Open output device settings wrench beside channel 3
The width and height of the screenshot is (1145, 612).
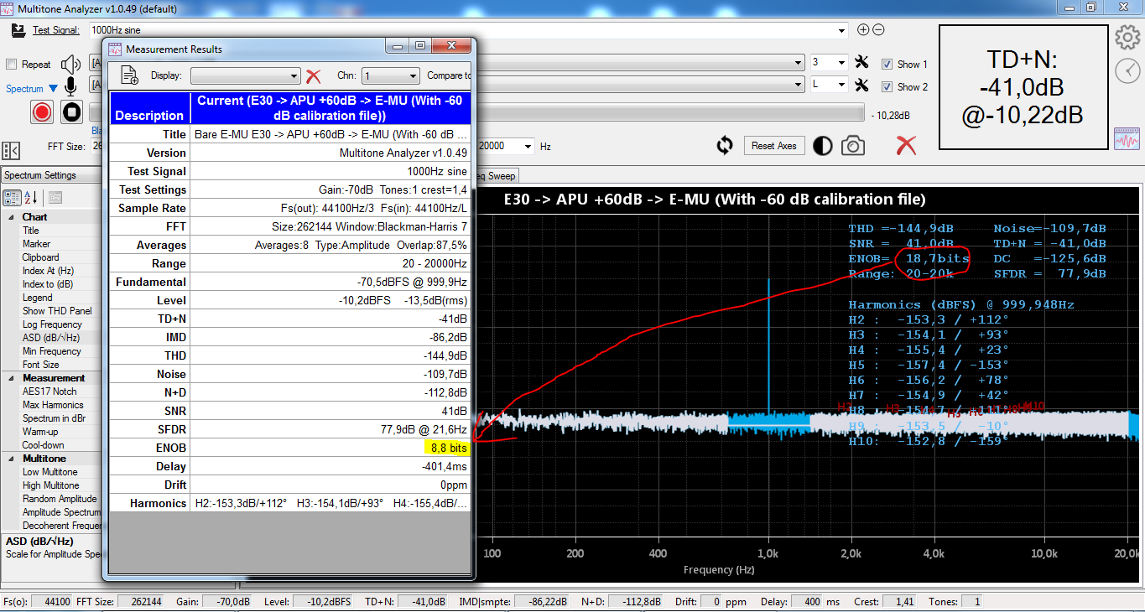(861, 63)
